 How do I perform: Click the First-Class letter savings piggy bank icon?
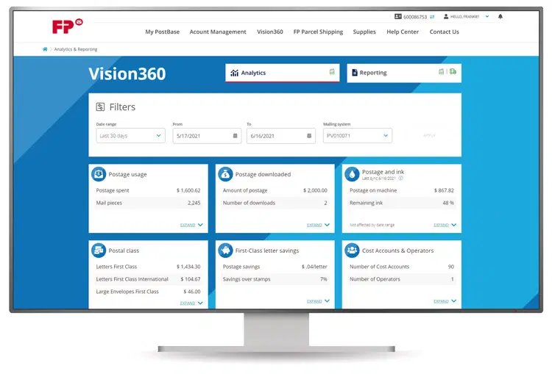[225, 251]
